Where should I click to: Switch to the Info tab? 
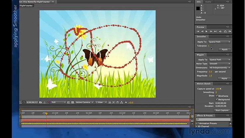(x=198, y=2)
